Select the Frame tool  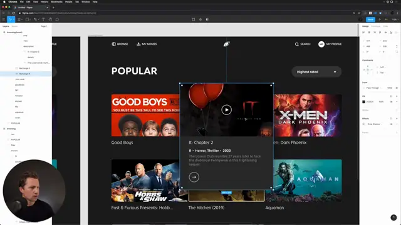19,19
